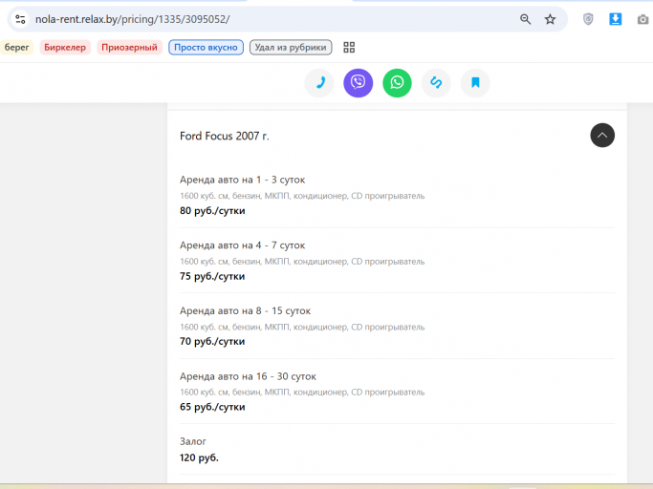Image resolution: width=653 pixels, height=489 pixels.
Task: Open the 'Приозерный' bookmark
Action: (x=129, y=48)
